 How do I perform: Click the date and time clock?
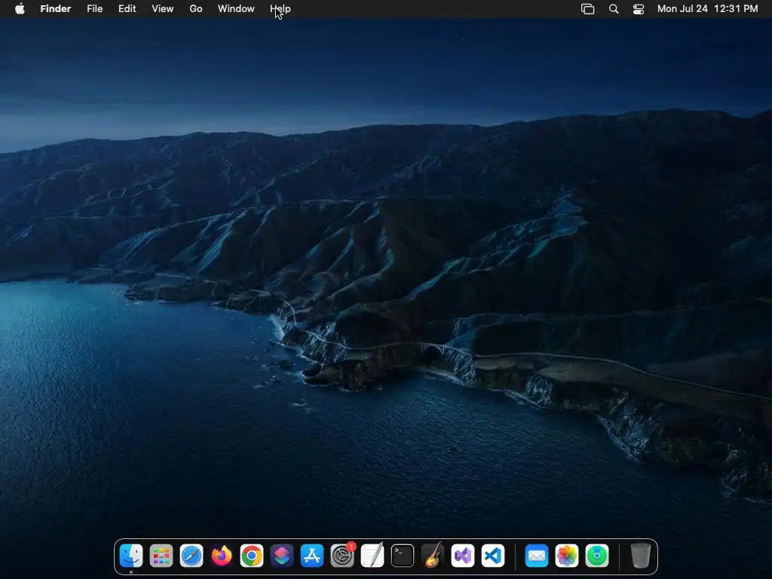click(707, 9)
